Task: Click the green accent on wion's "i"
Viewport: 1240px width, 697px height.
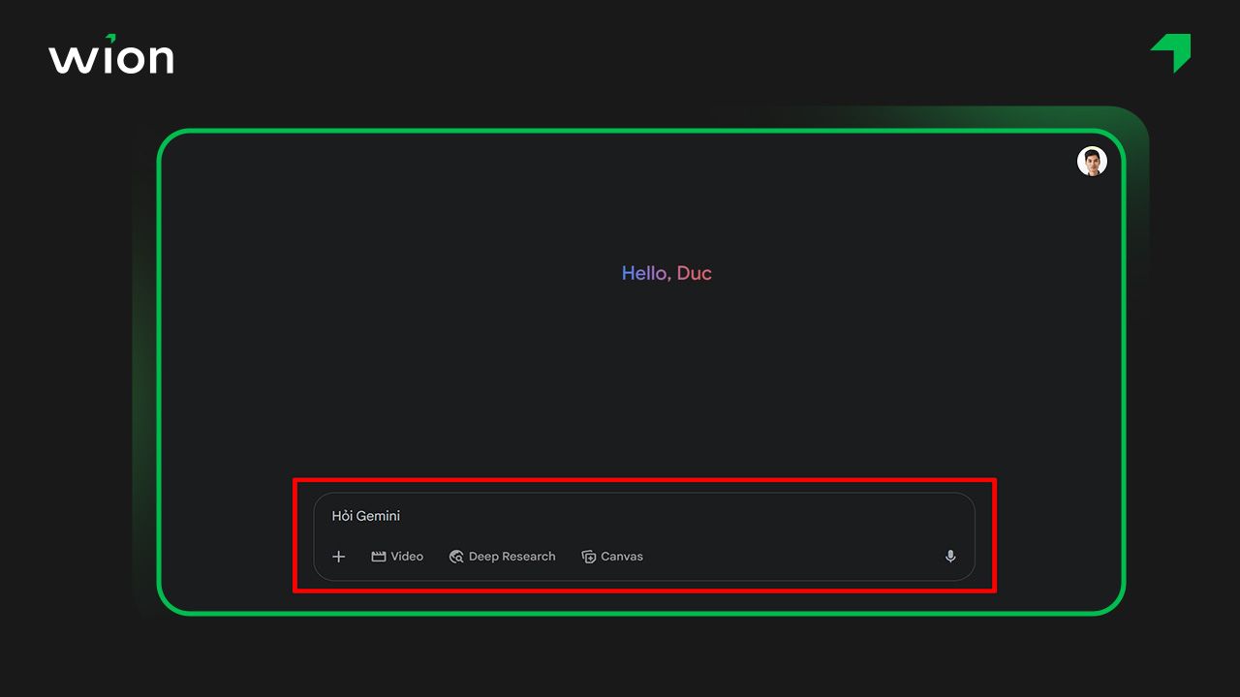Action: tap(111, 38)
